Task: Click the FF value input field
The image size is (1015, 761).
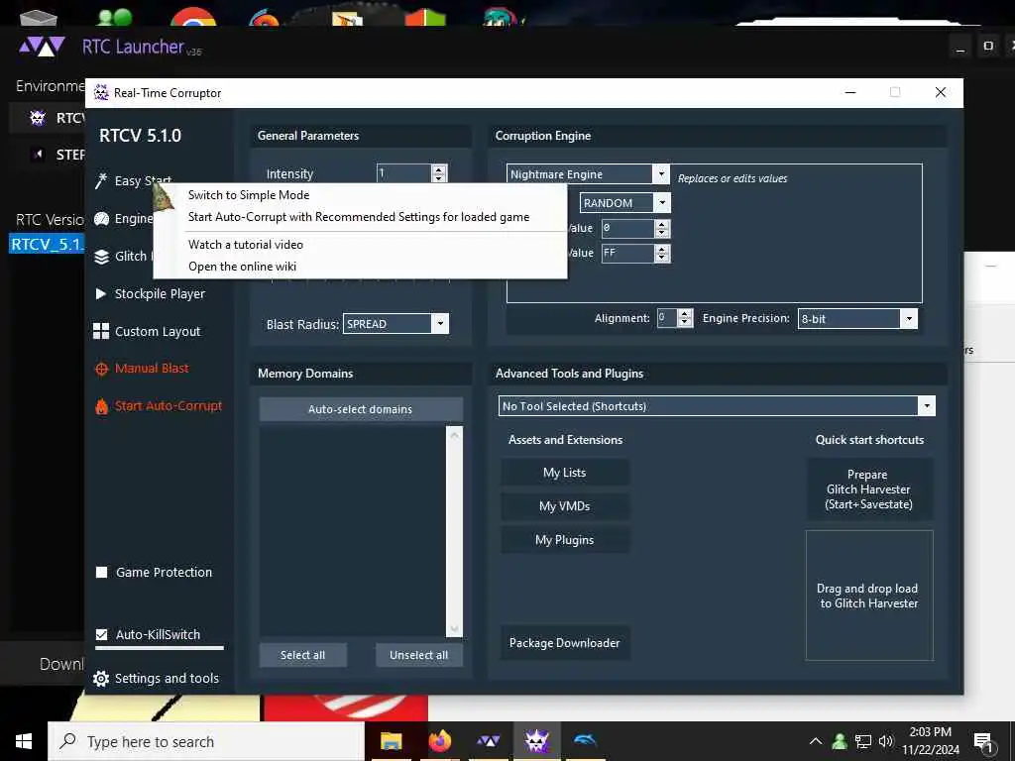Action: tap(627, 253)
